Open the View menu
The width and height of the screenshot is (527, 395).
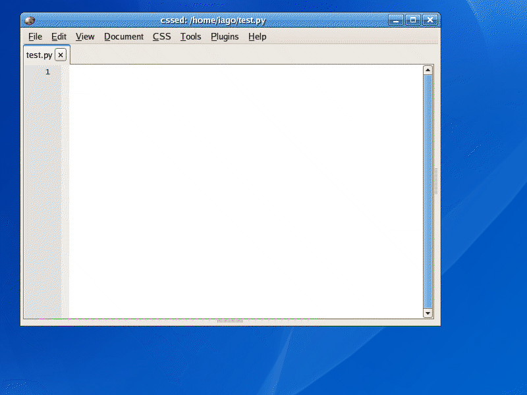[85, 36]
